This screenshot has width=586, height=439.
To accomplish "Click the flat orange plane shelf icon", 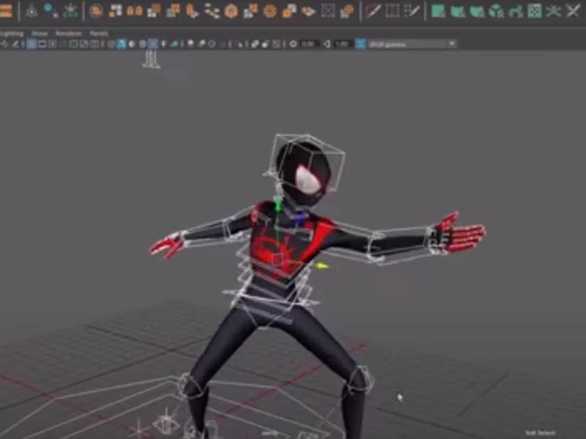I will tap(308, 12).
